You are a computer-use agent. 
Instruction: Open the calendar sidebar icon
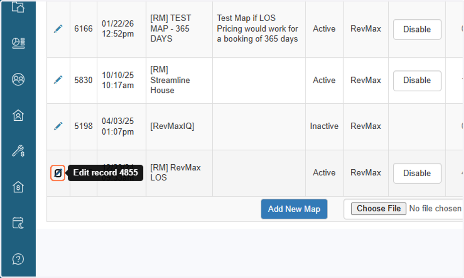tap(18, 223)
